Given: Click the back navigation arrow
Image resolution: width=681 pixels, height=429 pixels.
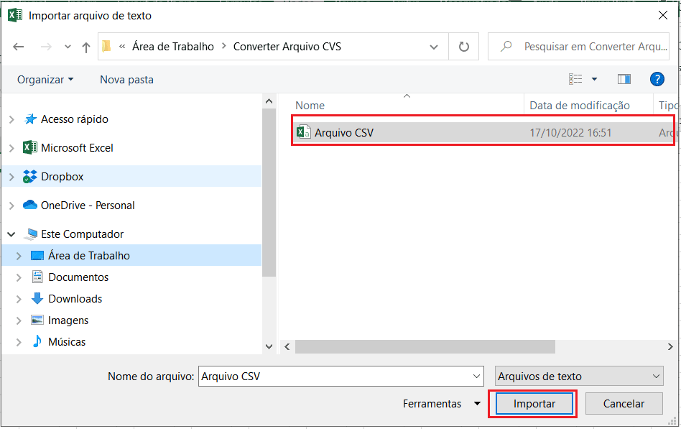Looking at the screenshot, I should (19, 47).
